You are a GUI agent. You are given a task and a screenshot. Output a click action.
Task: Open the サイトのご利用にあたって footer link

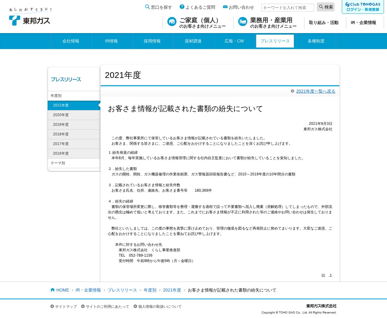click(107, 307)
